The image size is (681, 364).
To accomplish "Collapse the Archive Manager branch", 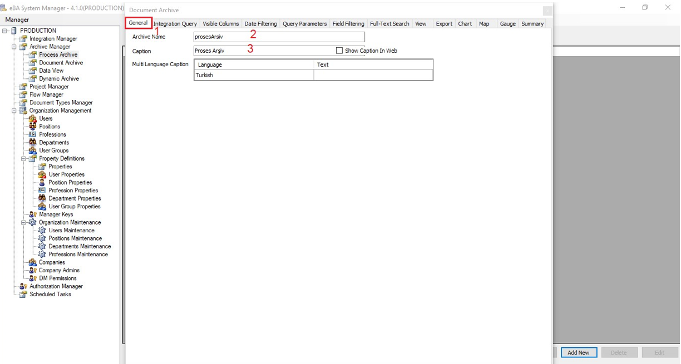I will (14, 47).
